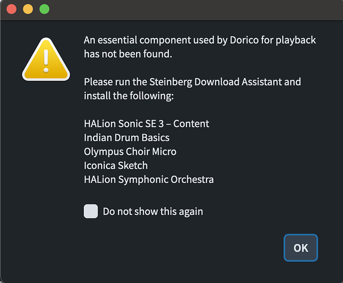Viewport: 343px width, 283px height.
Task: Click 'HALion Symphonic Orchestra' in the list
Action: pyautogui.click(x=149, y=179)
